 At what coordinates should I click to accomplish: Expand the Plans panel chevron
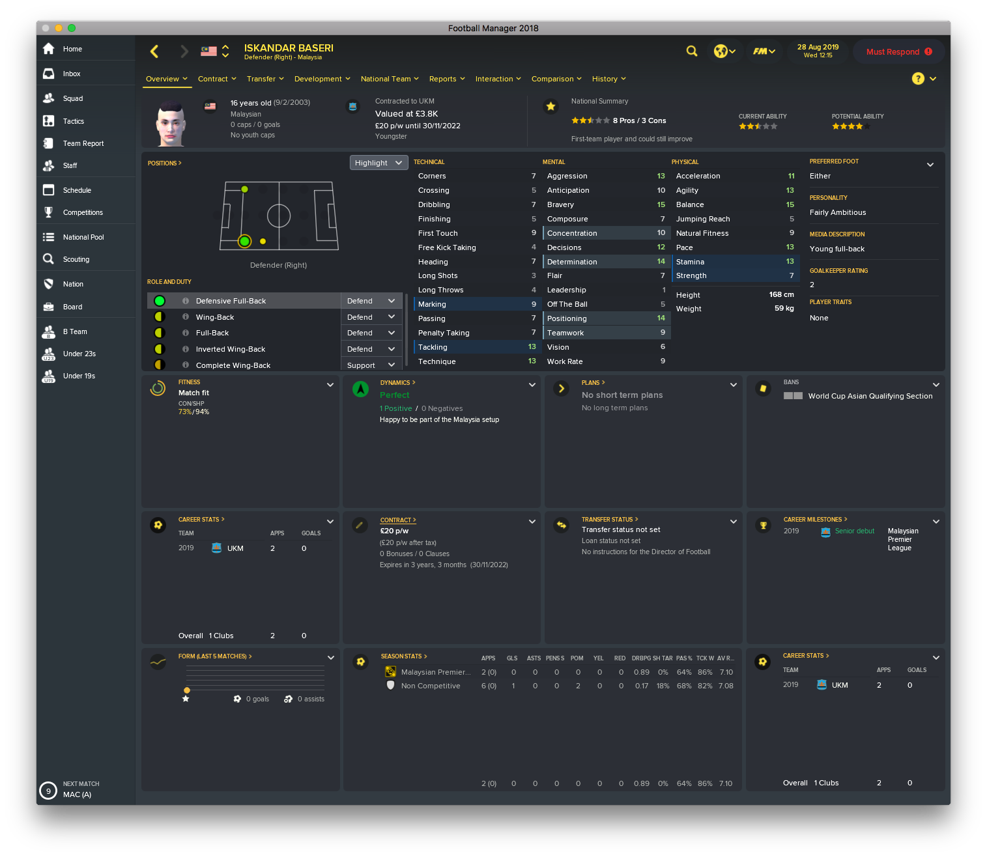point(734,385)
